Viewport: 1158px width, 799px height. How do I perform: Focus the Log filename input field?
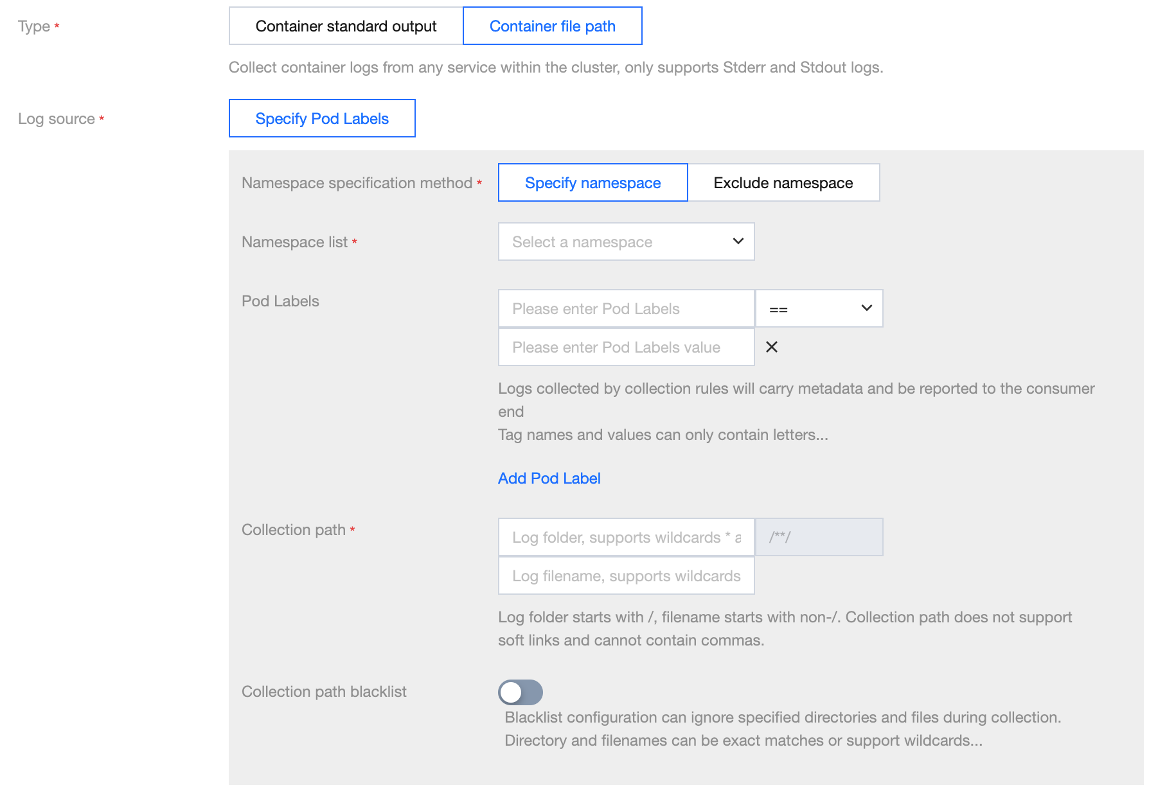pyautogui.click(x=626, y=576)
